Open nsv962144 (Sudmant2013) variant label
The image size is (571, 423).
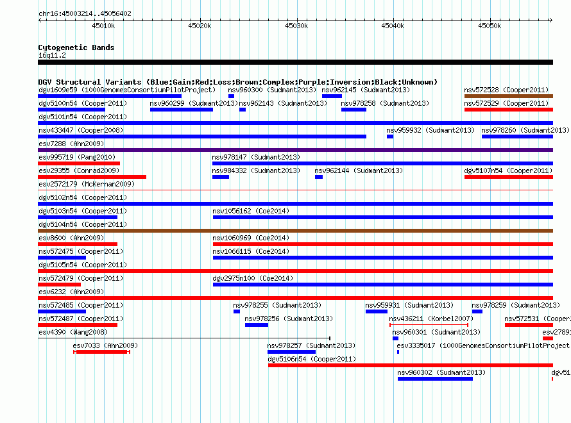coord(359,170)
